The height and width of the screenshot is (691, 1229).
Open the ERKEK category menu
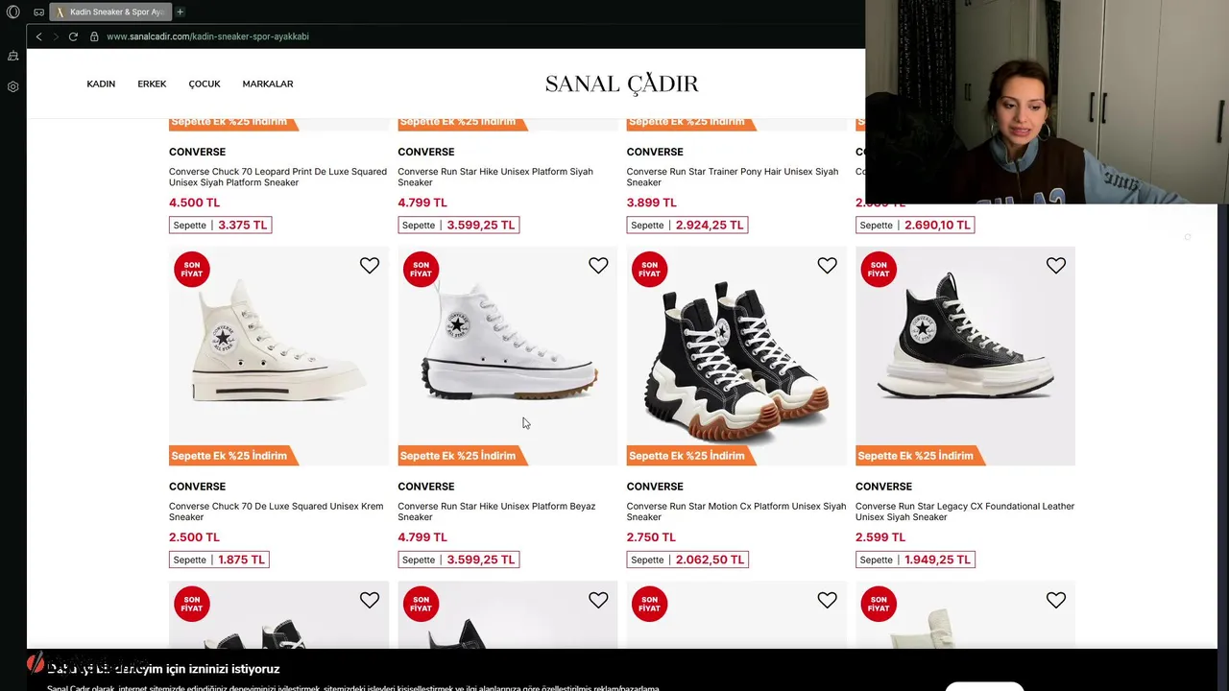[x=152, y=84]
